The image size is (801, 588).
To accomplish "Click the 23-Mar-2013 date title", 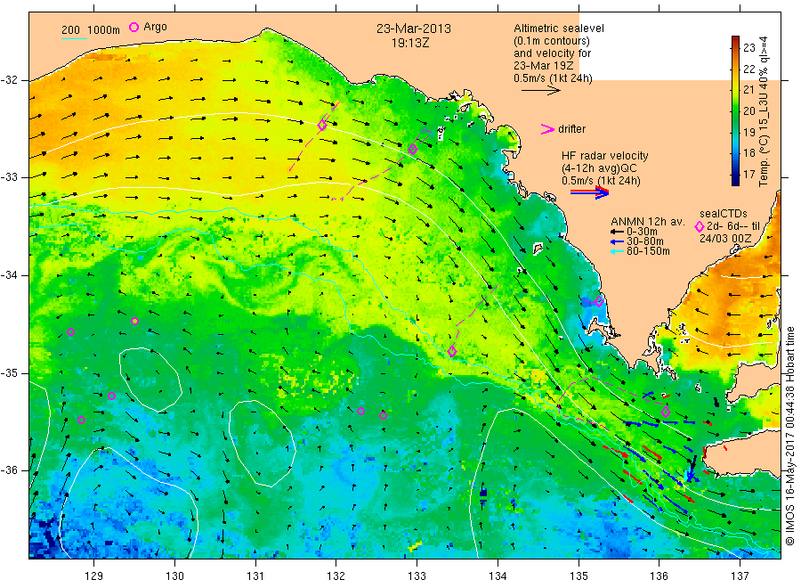I will click(414, 29).
